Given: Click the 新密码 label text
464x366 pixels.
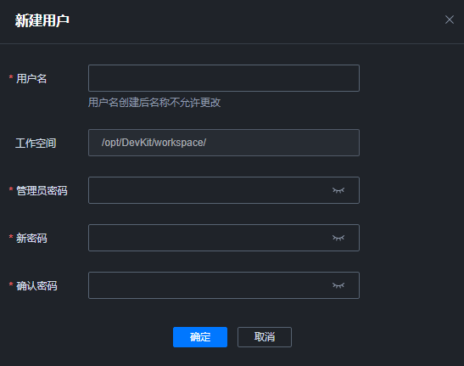Looking at the screenshot, I should 31,239.
